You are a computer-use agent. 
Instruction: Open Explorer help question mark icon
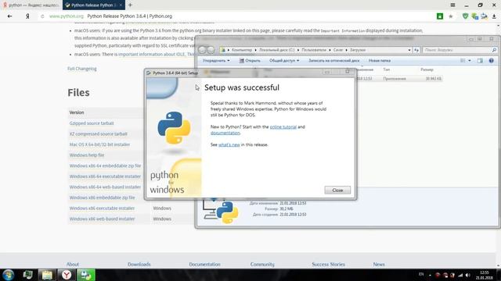(x=491, y=61)
